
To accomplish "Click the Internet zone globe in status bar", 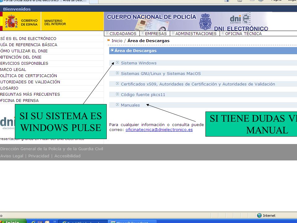I will coord(259,216).
